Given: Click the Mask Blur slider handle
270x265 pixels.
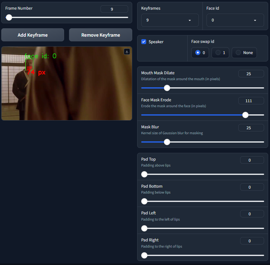Looking at the screenshot, I should [167, 142].
